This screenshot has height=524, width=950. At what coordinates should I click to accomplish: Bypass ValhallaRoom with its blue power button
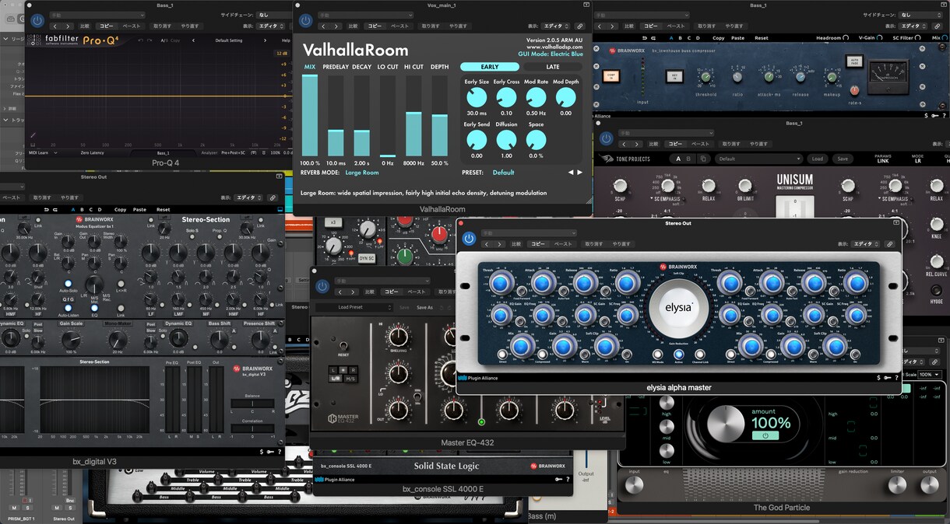pyautogui.click(x=306, y=21)
